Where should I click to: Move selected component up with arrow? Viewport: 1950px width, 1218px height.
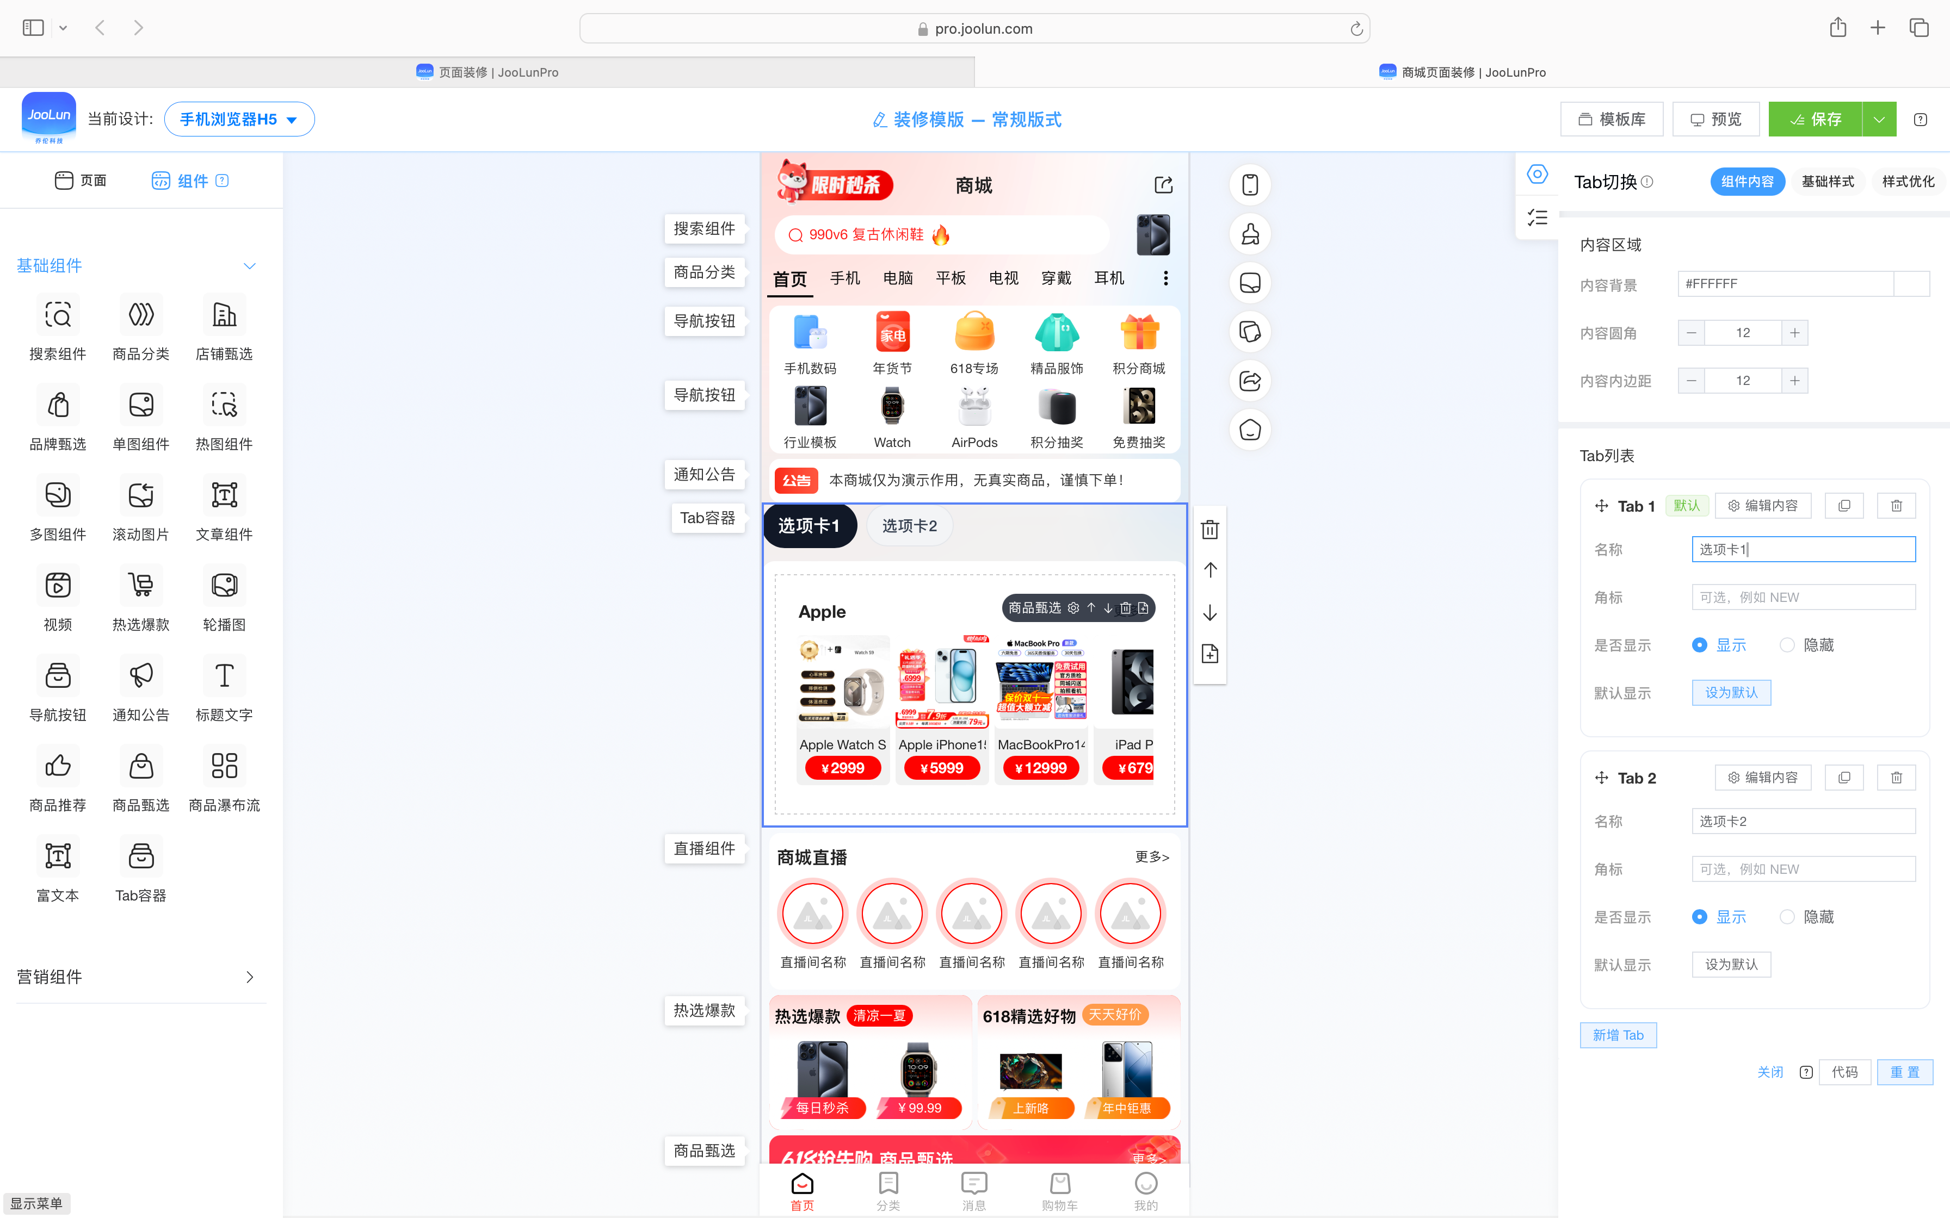click(x=1210, y=570)
